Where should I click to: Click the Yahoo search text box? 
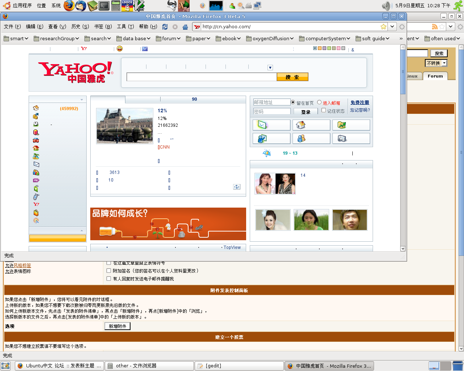[x=202, y=77]
